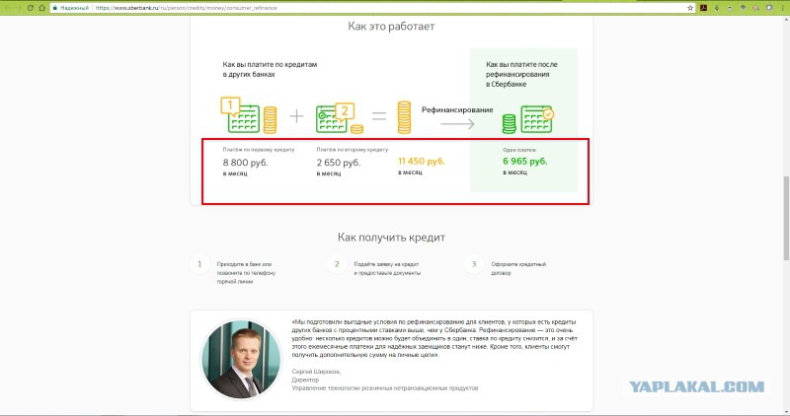Click the step 3 circle number
Viewport: 790px width, 416px height.
[x=474, y=264]
